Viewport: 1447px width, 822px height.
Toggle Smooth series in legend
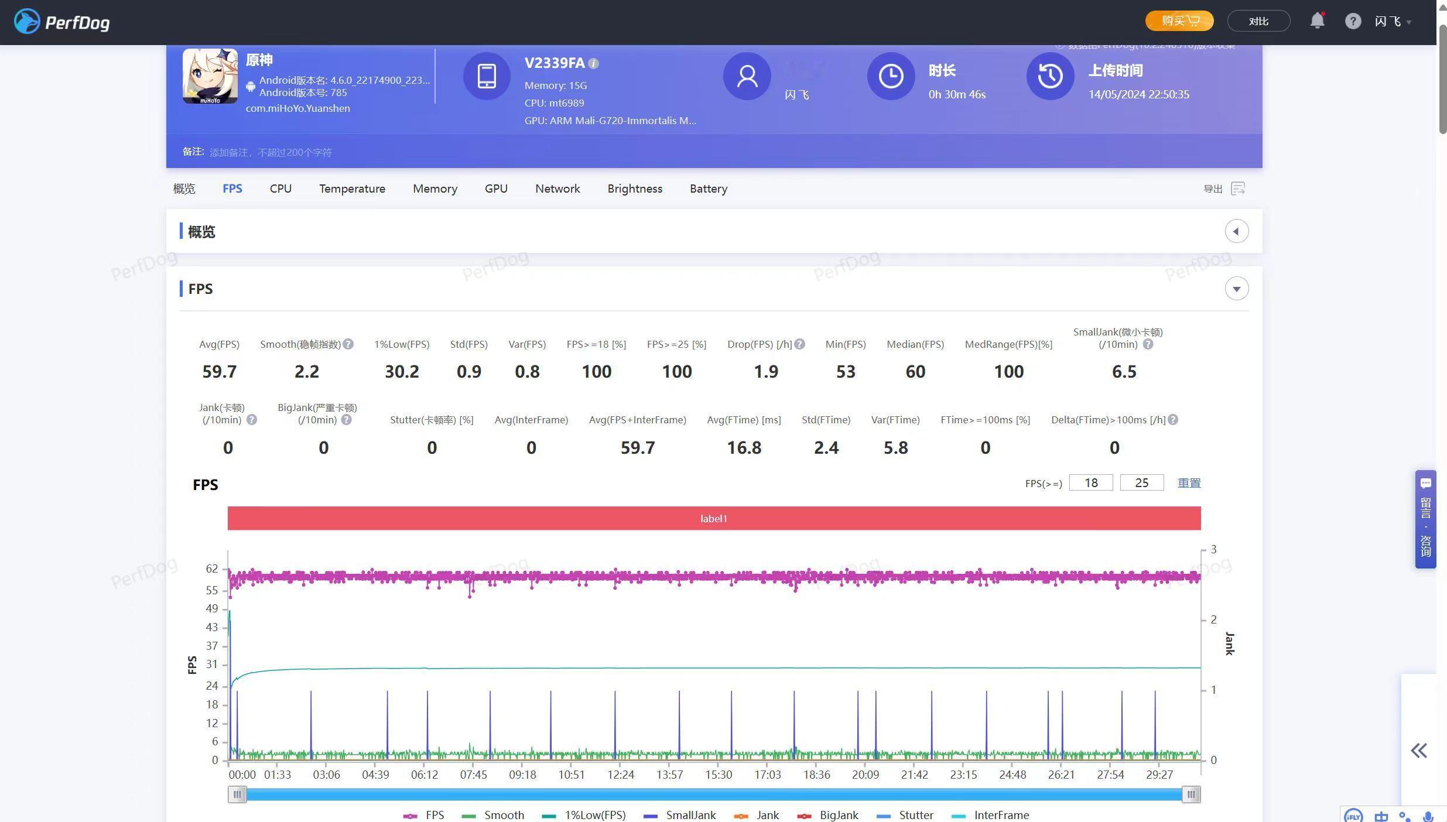493,815
